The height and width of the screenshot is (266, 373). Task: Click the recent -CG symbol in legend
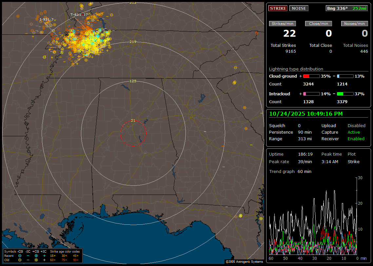pos(20,256)
